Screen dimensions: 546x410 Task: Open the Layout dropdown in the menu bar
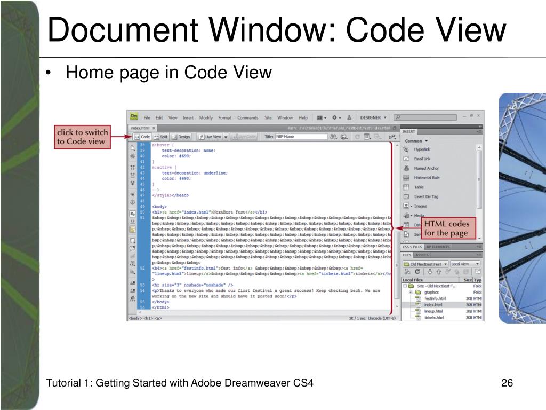coord(321,118)
